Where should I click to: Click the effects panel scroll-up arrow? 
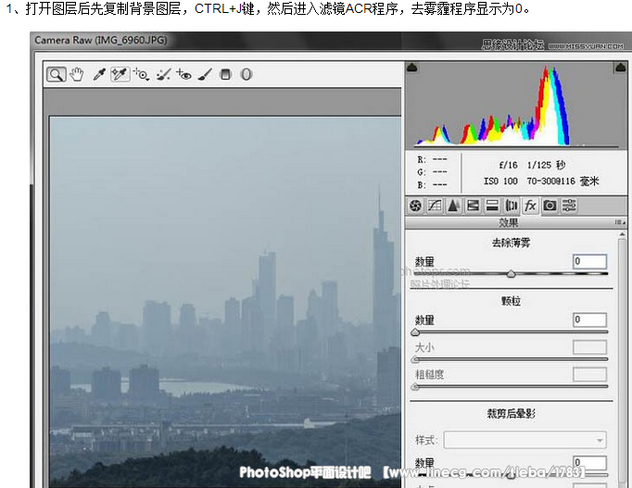pyautogui.click(x=623, y=234)
